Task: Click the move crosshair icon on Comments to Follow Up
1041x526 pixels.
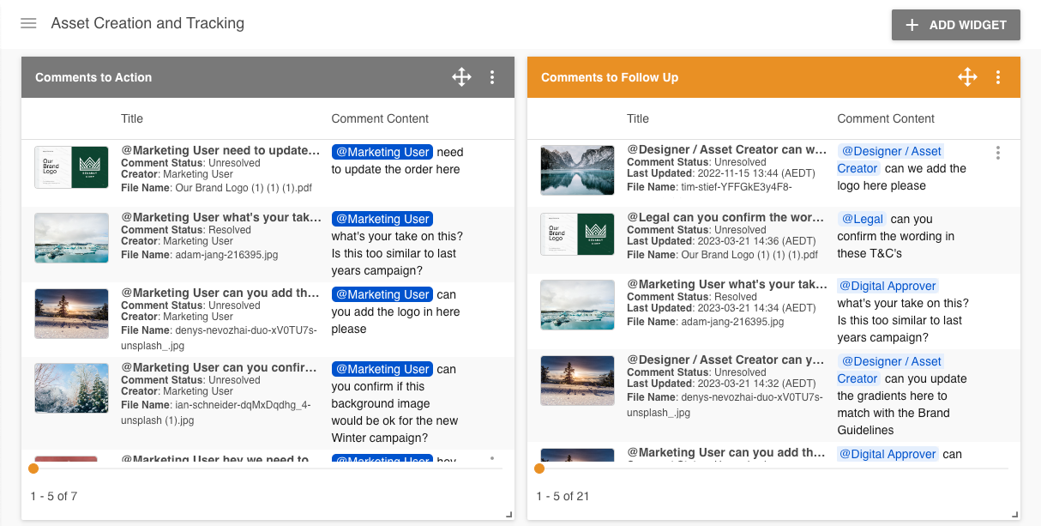Action: point(967,76)
